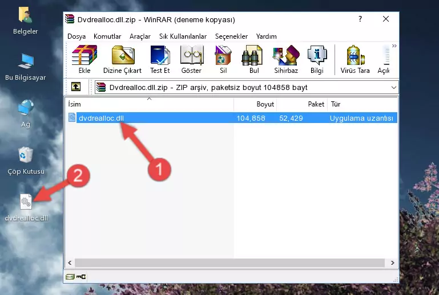Select the dvdrealloc.dll desktop file icon
This screenshot has height=295, width=439.
(26, 208)
